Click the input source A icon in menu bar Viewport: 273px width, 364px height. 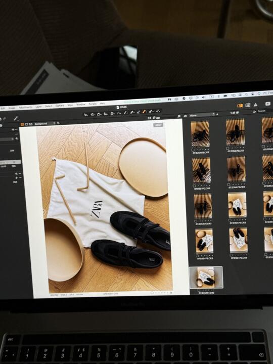[x=211, y=97]
